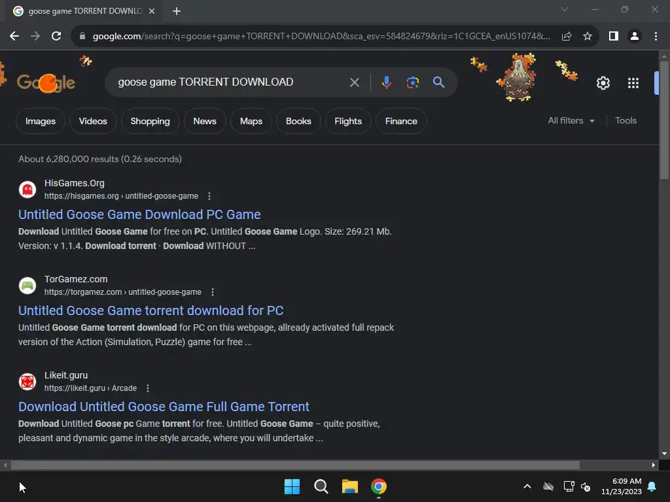Click the About 6,280,000 results text

[x=100, y=159]
